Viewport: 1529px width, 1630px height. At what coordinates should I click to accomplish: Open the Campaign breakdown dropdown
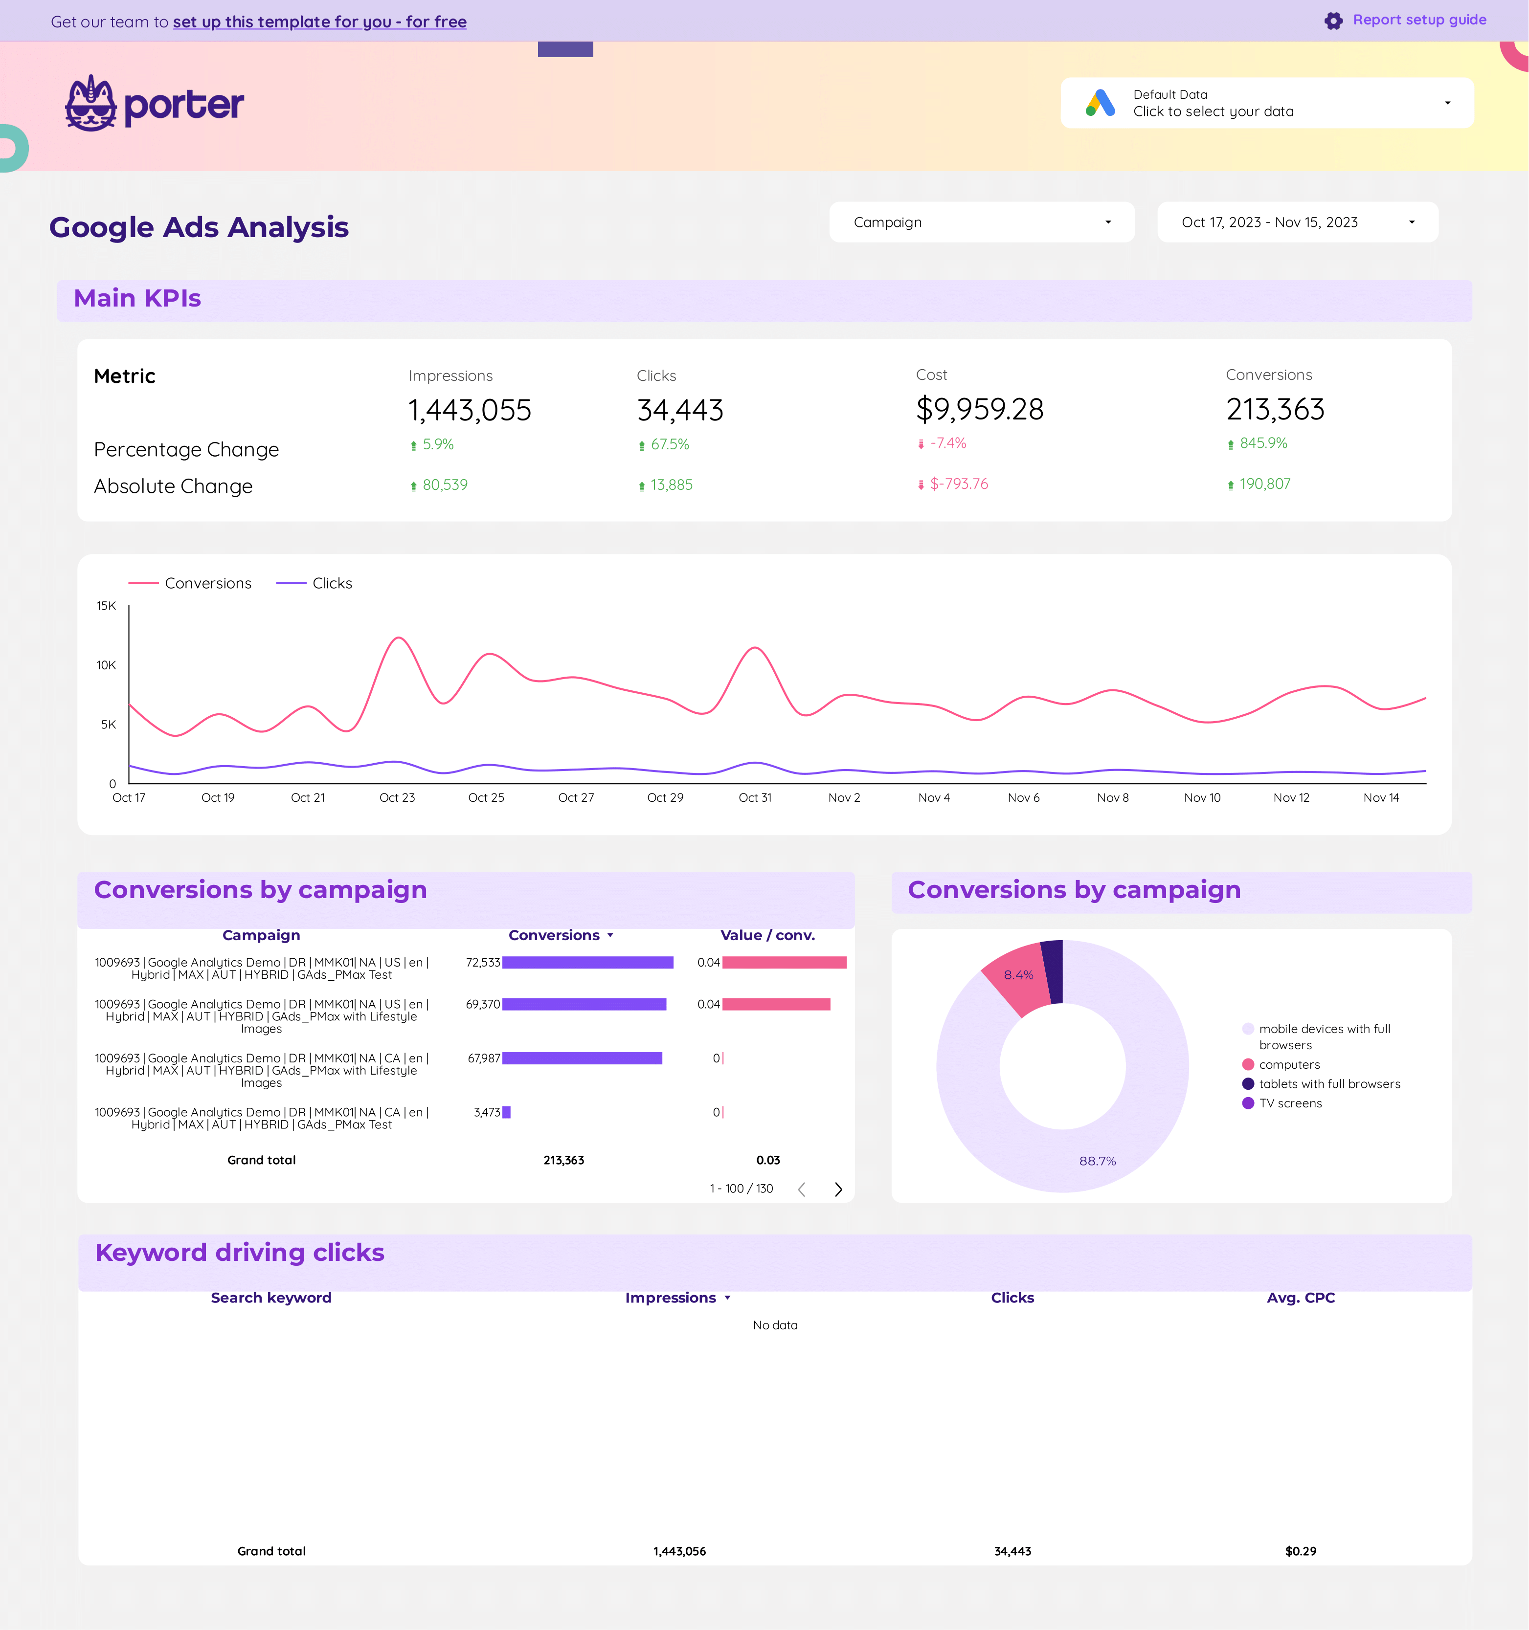coord(982,221)
